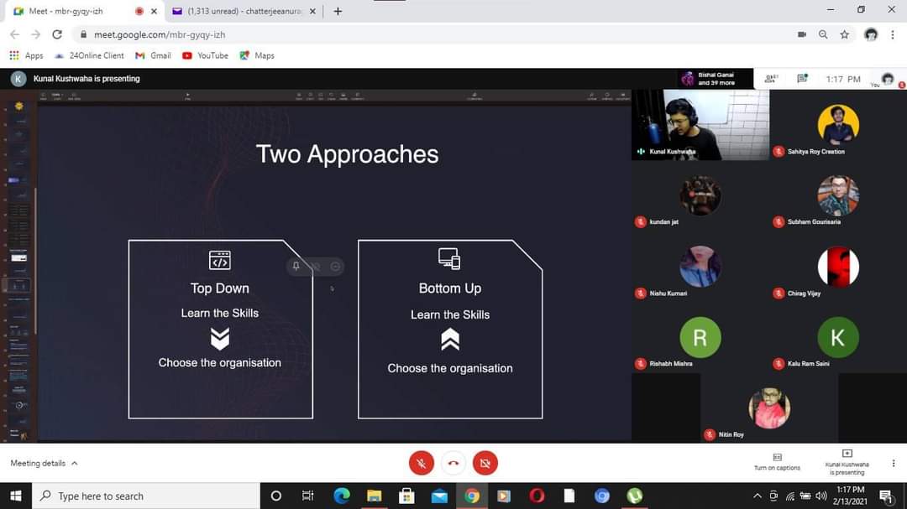Open the Gmail bookmark
Image resolution: width=907 pixels, height=509 pixels.
153,55
